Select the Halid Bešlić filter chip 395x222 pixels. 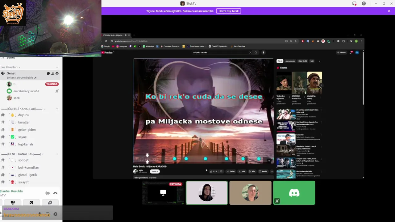(303, 61)
